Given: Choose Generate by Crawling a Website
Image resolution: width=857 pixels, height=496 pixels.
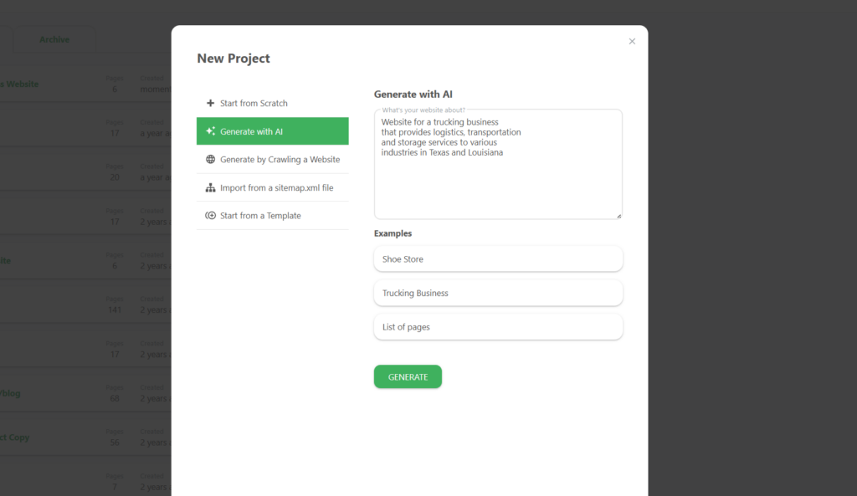Looking at the screenshot, I should (x=280, y=160).
